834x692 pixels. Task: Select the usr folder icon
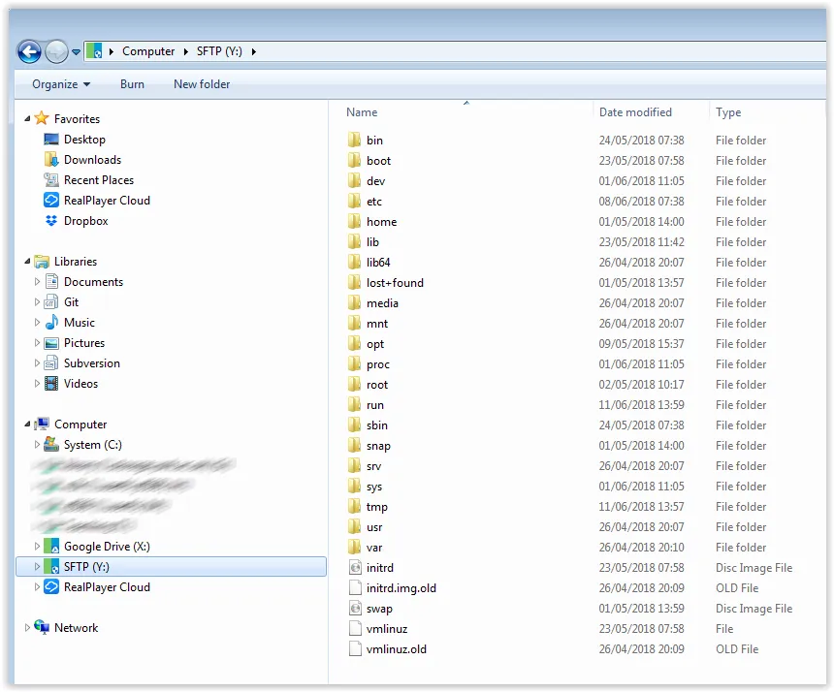355,526
